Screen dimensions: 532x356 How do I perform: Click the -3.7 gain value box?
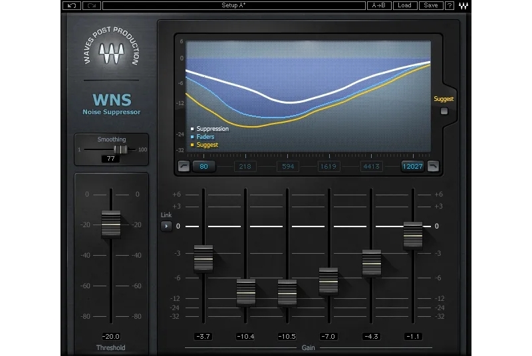pyautogui.click(x=203, y=336)
